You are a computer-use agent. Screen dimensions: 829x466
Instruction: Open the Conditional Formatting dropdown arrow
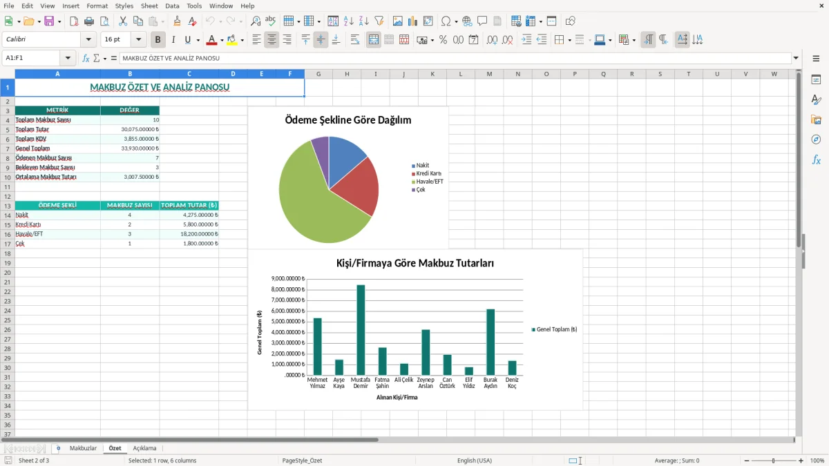[x=633, y=40]
